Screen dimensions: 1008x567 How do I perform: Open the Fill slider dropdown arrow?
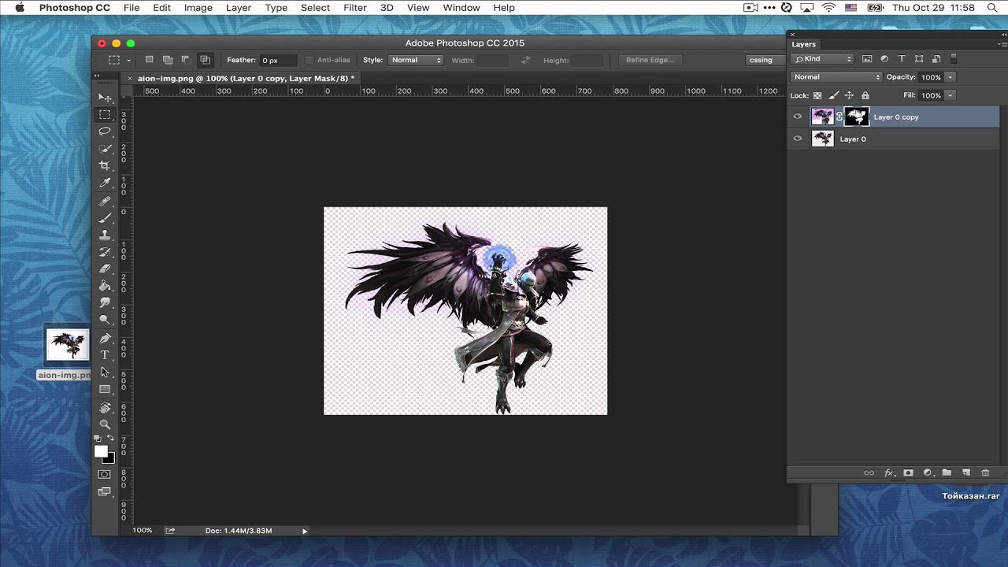click(x=951, y=95)
